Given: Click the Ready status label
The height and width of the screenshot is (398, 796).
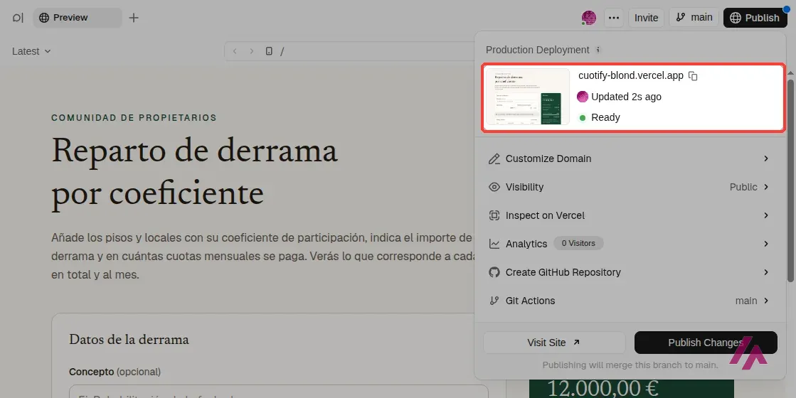Looking at the screenshot, I should click(605, 117).
